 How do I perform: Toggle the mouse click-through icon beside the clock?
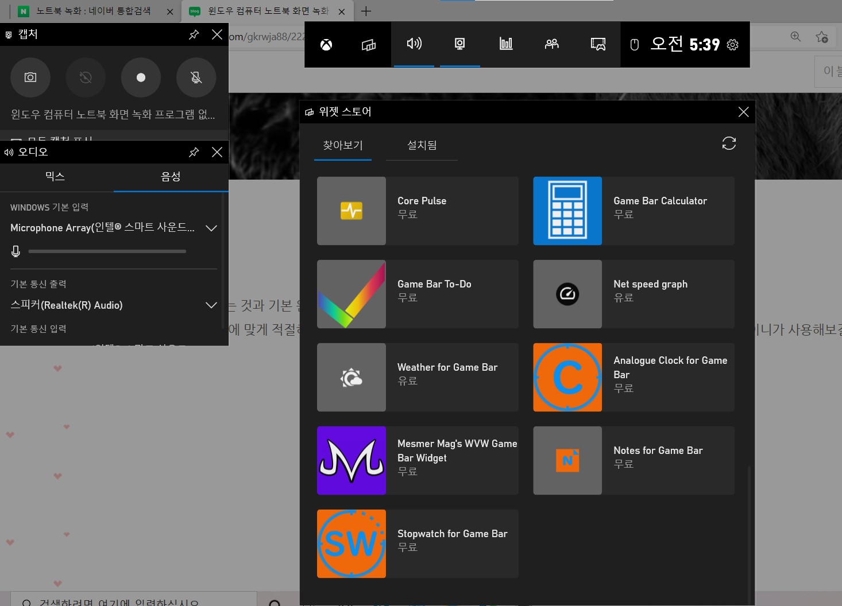635,45
